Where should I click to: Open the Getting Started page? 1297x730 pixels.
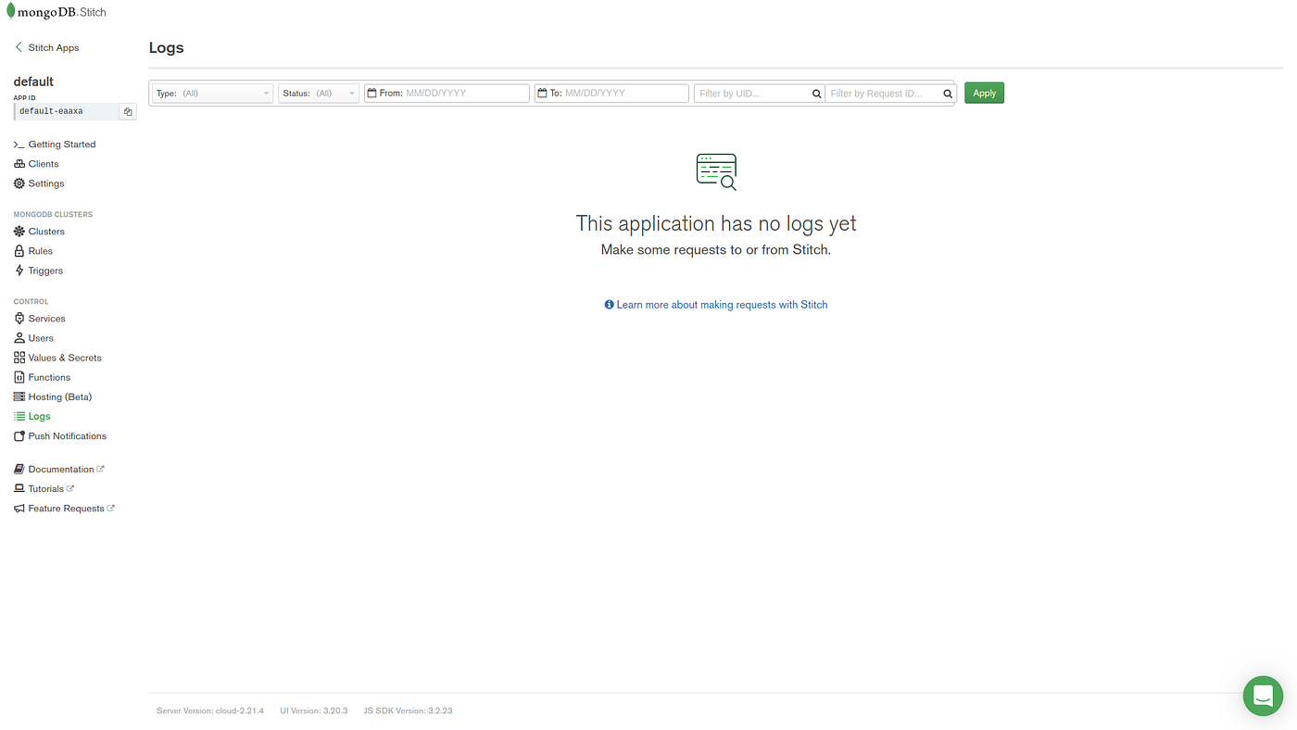(x=62, y=144)
